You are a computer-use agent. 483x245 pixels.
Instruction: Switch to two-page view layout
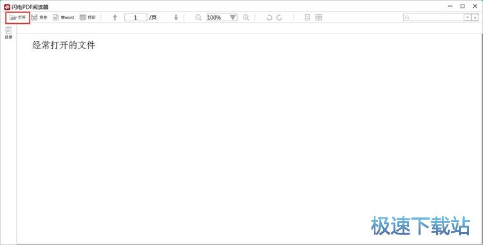(x=319, y=17)
